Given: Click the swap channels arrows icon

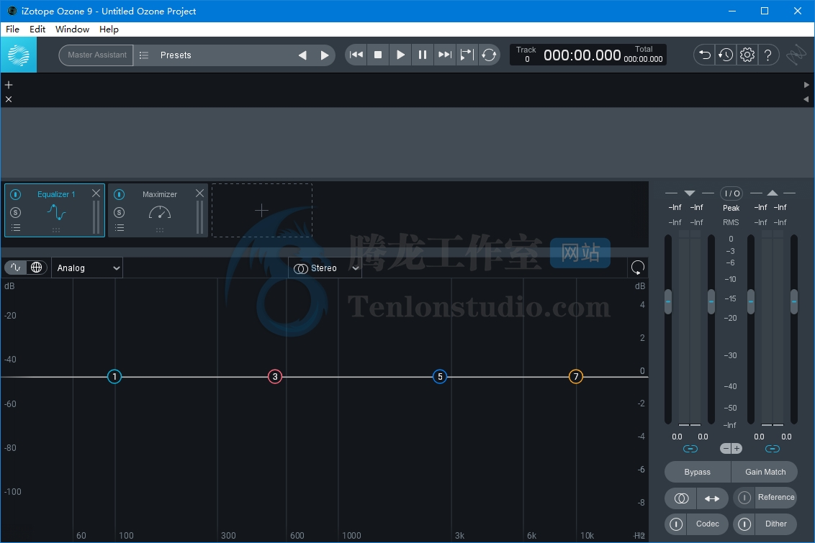Looking at the screenshot, I should pyautogui.click(x=712, y=498).
